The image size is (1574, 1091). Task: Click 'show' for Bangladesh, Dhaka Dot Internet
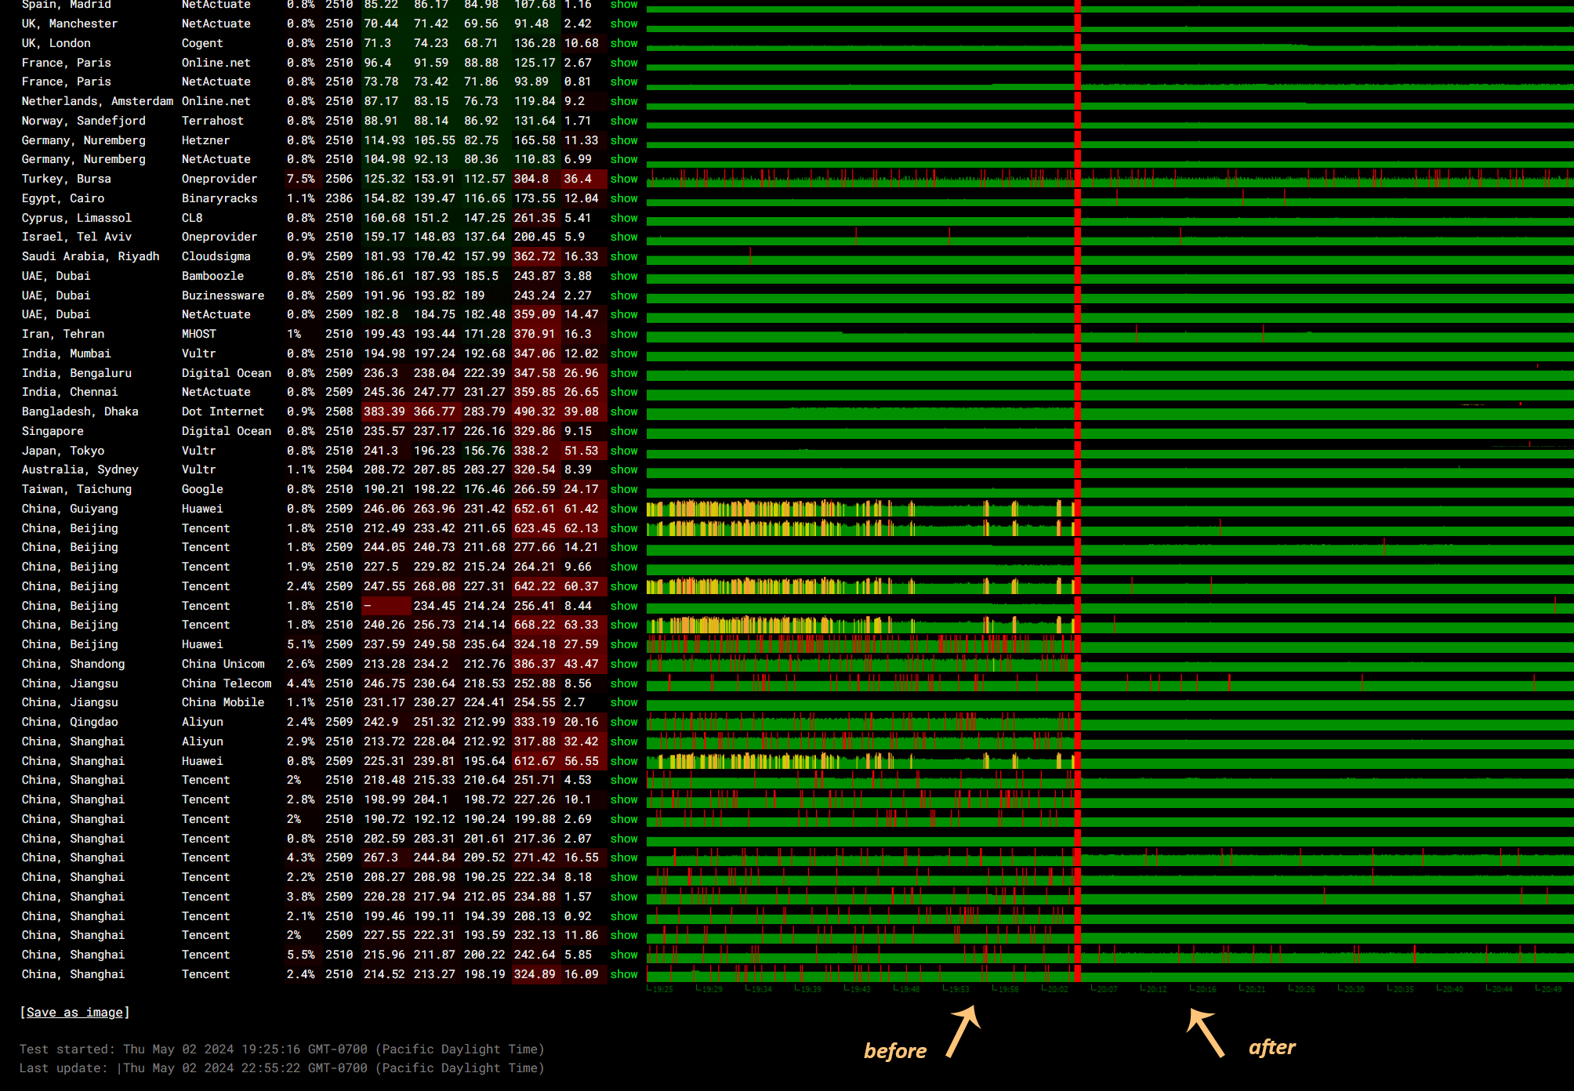(x=624, y=411)
